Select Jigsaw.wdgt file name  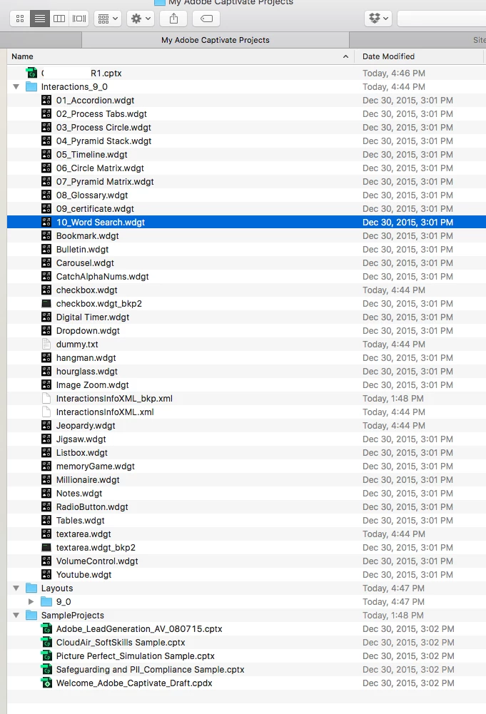tap(81, 439)
